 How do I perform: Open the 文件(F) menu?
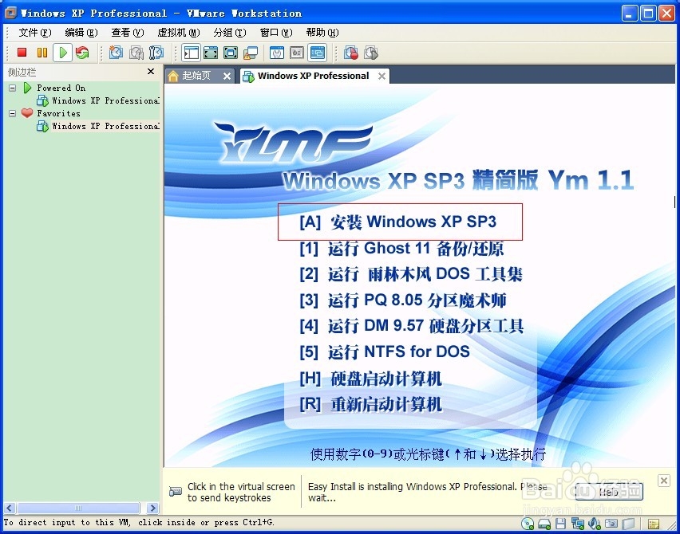(x=34, y=33)
